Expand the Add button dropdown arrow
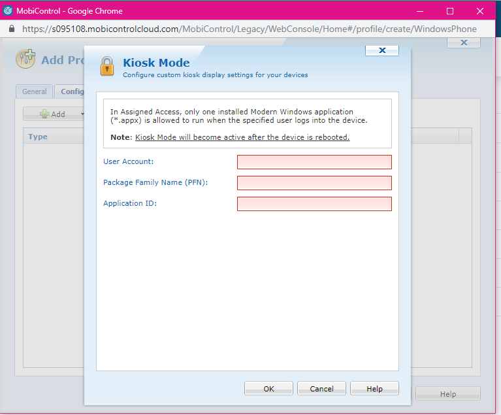 click(82, 114)
